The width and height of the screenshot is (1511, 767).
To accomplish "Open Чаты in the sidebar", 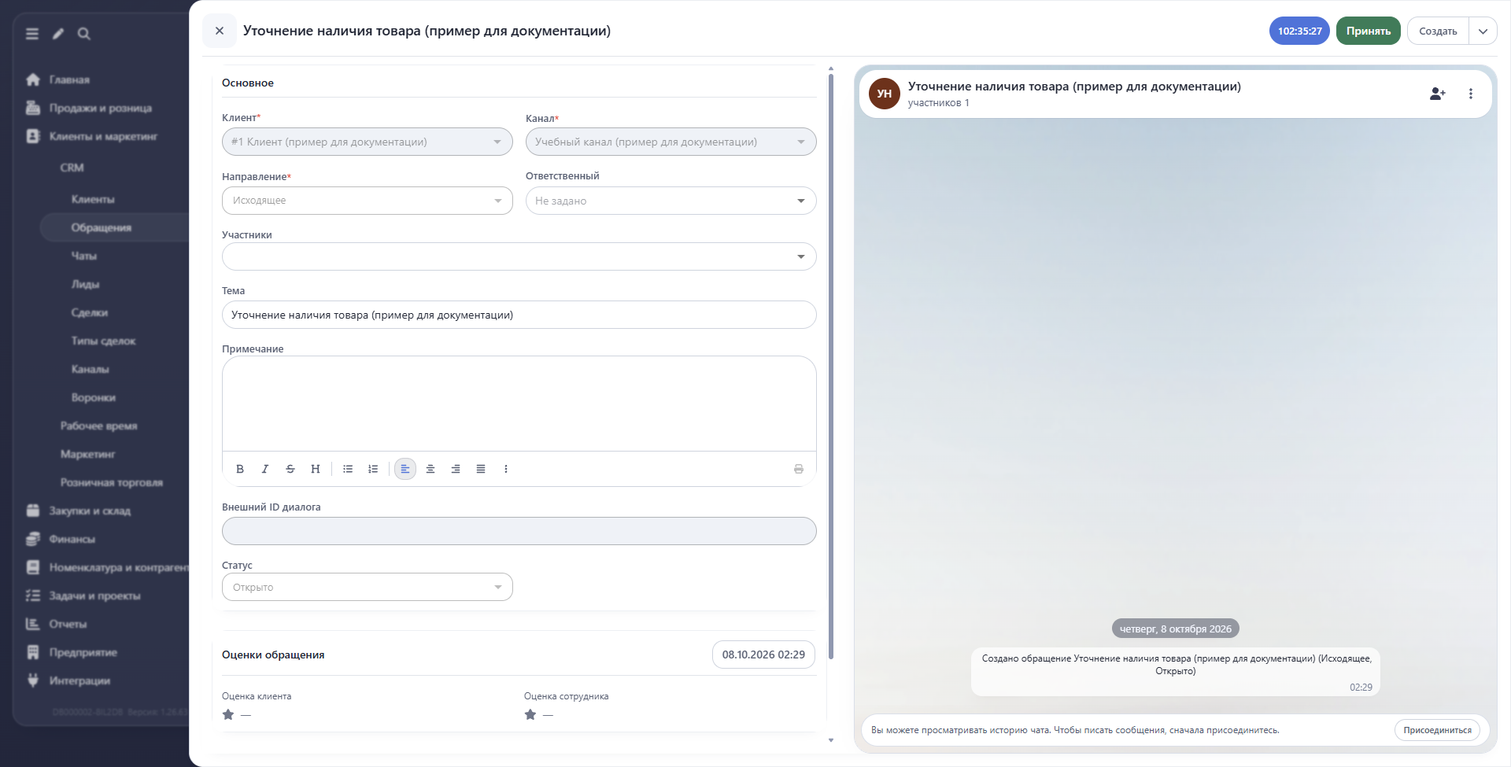I will click(x=84, y=256).
